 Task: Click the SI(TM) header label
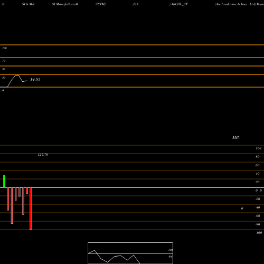tap(100, 4)
